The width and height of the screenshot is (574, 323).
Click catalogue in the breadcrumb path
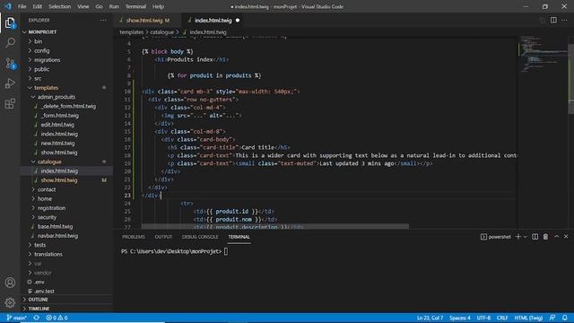[161, 32]
